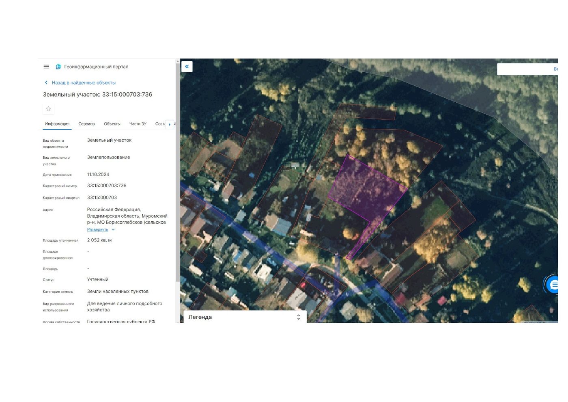Expand the address with Развернуть link
The height and width of the screenshot is (402, 568).
[x=98, y=229]
